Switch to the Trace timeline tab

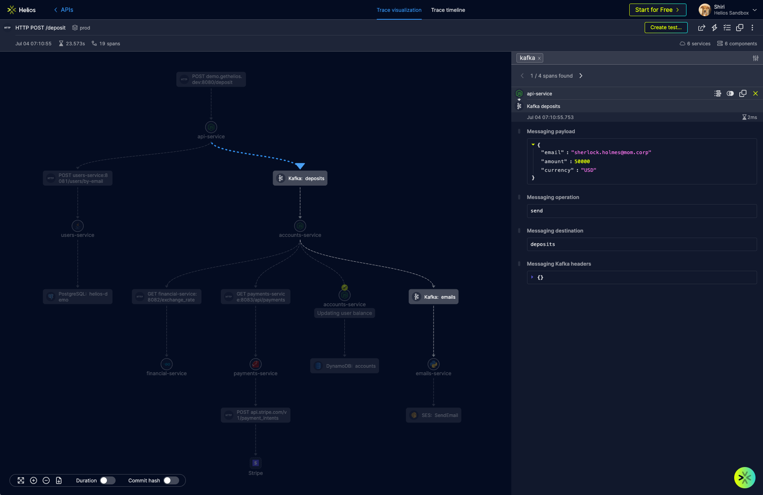pos(448,10)
